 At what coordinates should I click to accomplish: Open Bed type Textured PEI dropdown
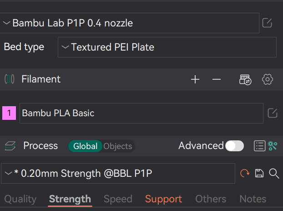click(167, 47)
